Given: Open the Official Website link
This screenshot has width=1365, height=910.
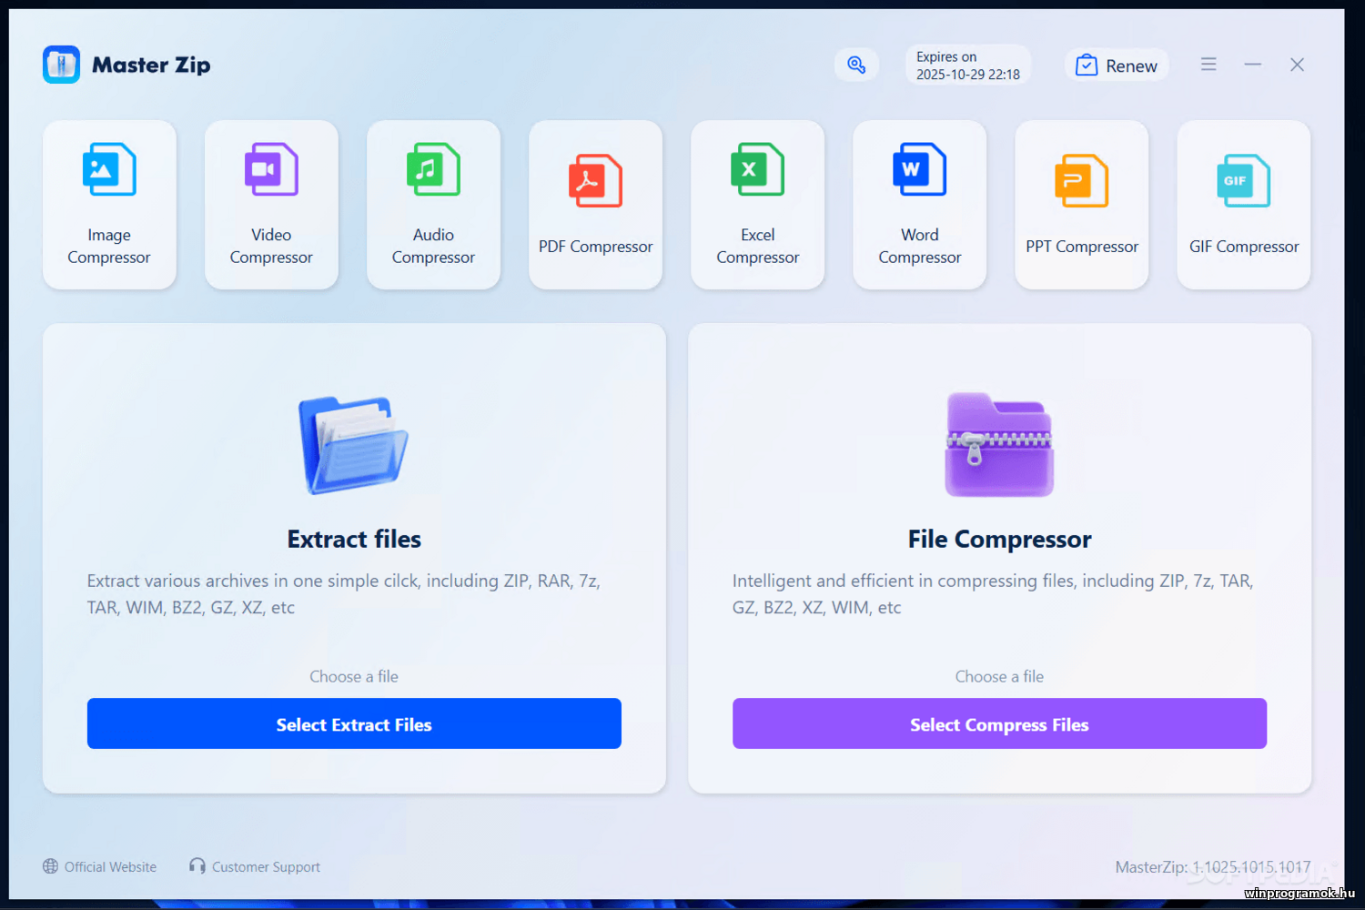Looking at the screenshot, I should point(109,866).
